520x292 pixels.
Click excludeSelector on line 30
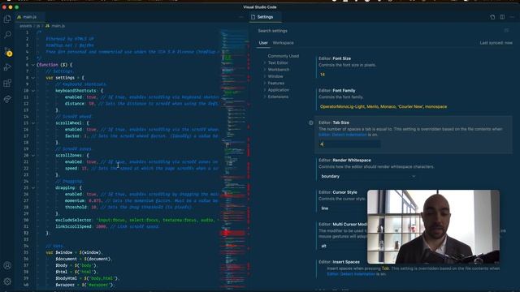click(73, 220)
